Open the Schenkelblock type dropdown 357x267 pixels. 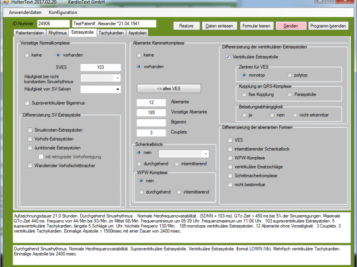click(184, 154)
